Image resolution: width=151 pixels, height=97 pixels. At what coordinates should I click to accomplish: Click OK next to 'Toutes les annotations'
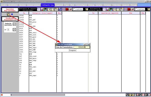tap(14, 24)
